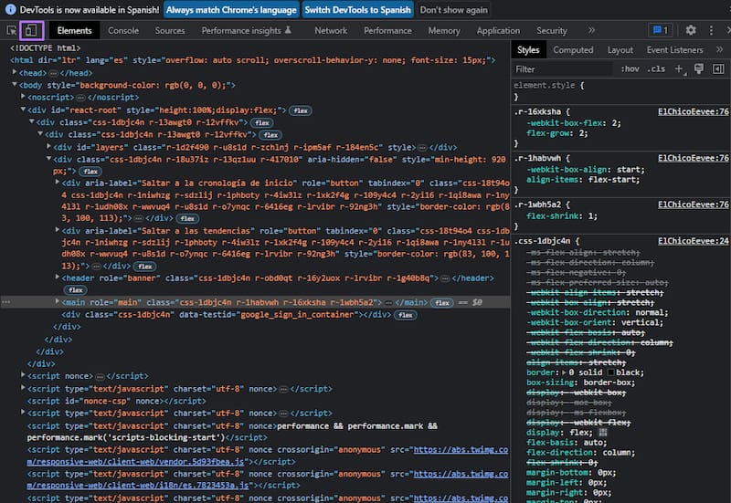The height and width of the screenshot is (503, 731).
Task: Toggle flex badge on react-root div
Action: pyautogui.click(x=301, y=110)
